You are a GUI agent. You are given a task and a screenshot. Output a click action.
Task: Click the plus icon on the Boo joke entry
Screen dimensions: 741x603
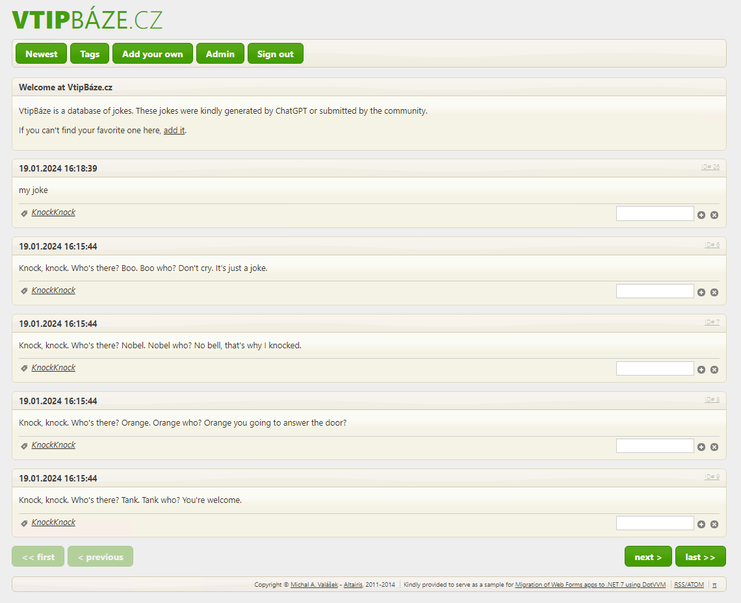coord(701,292)
